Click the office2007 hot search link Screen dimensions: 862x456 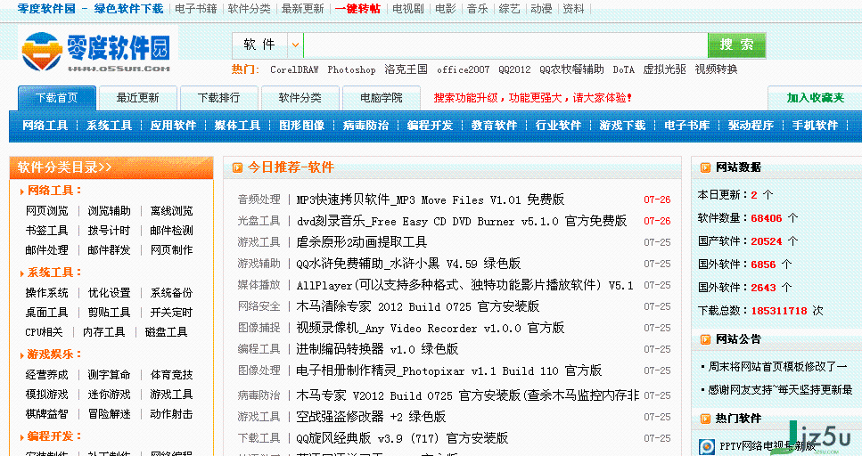coord(463,69)
